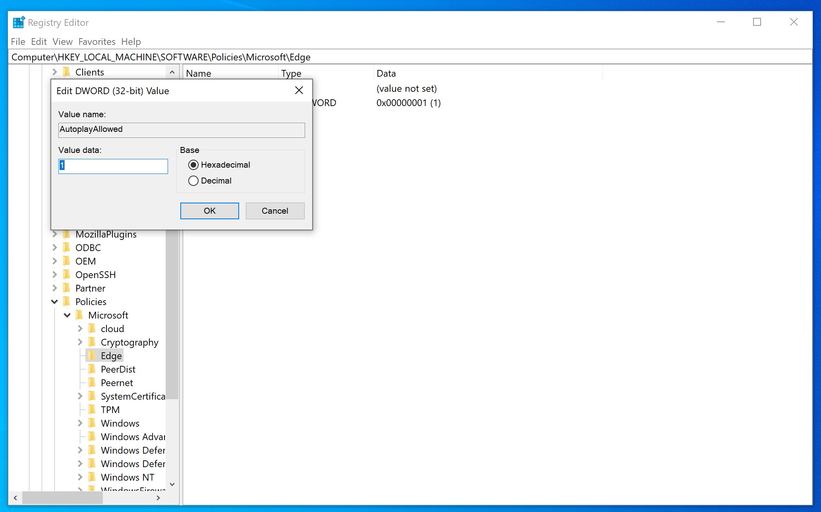This screenshot has height=512, width=821.
Task: Click the OEM folder icon
Action: (x=67, y=261)
